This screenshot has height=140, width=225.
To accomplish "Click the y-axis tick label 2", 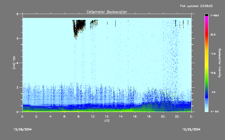I will coord(17,87).
